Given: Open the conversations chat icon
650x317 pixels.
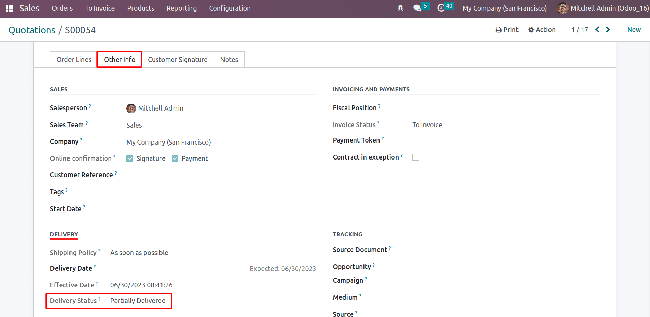Looking at the screenshot, I should 417,8.
